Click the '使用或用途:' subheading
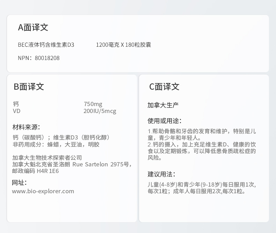The height and width of the screenshot is (233, 276). pos(165,121)
